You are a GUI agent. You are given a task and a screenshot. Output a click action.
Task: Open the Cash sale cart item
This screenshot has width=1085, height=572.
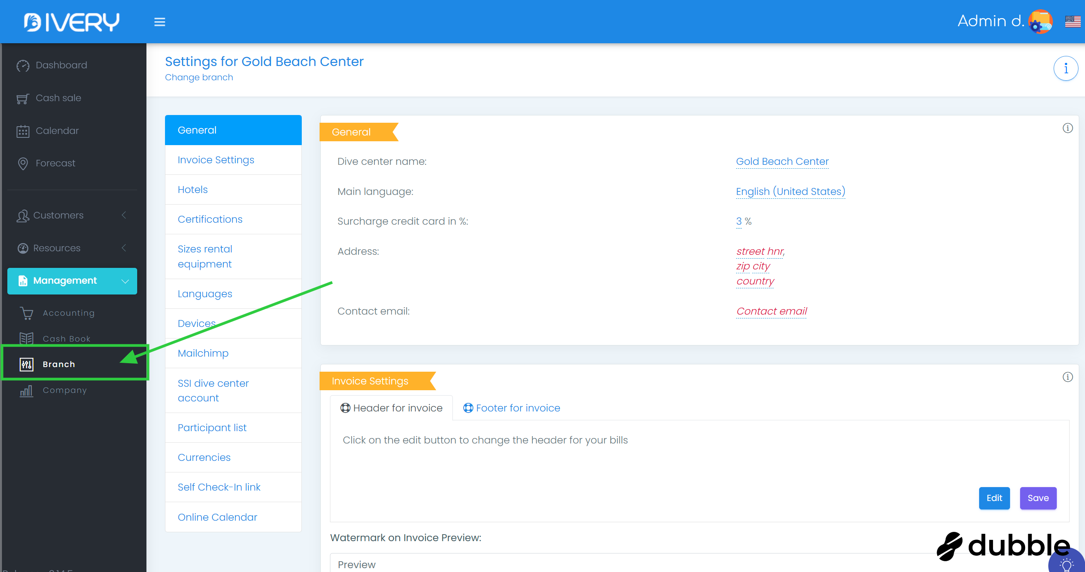tap(58, 98)
